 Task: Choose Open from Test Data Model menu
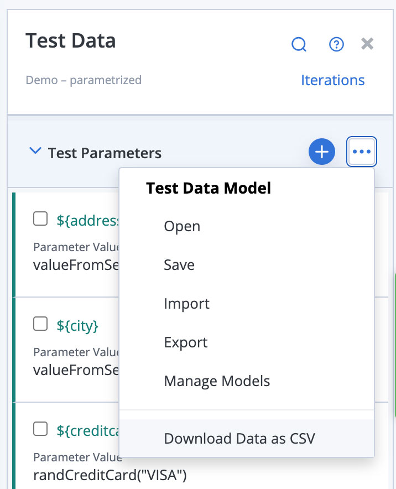pos(181,226)
